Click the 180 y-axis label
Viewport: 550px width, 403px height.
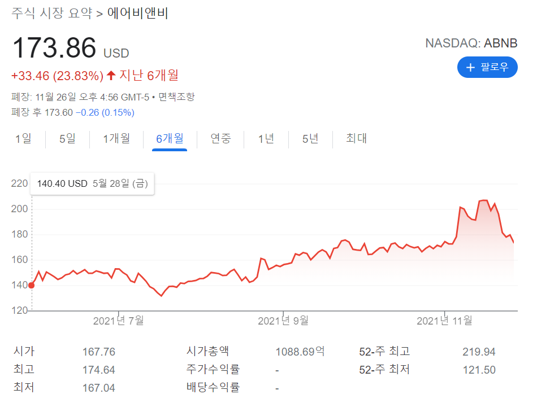click(x=19, y=235)
